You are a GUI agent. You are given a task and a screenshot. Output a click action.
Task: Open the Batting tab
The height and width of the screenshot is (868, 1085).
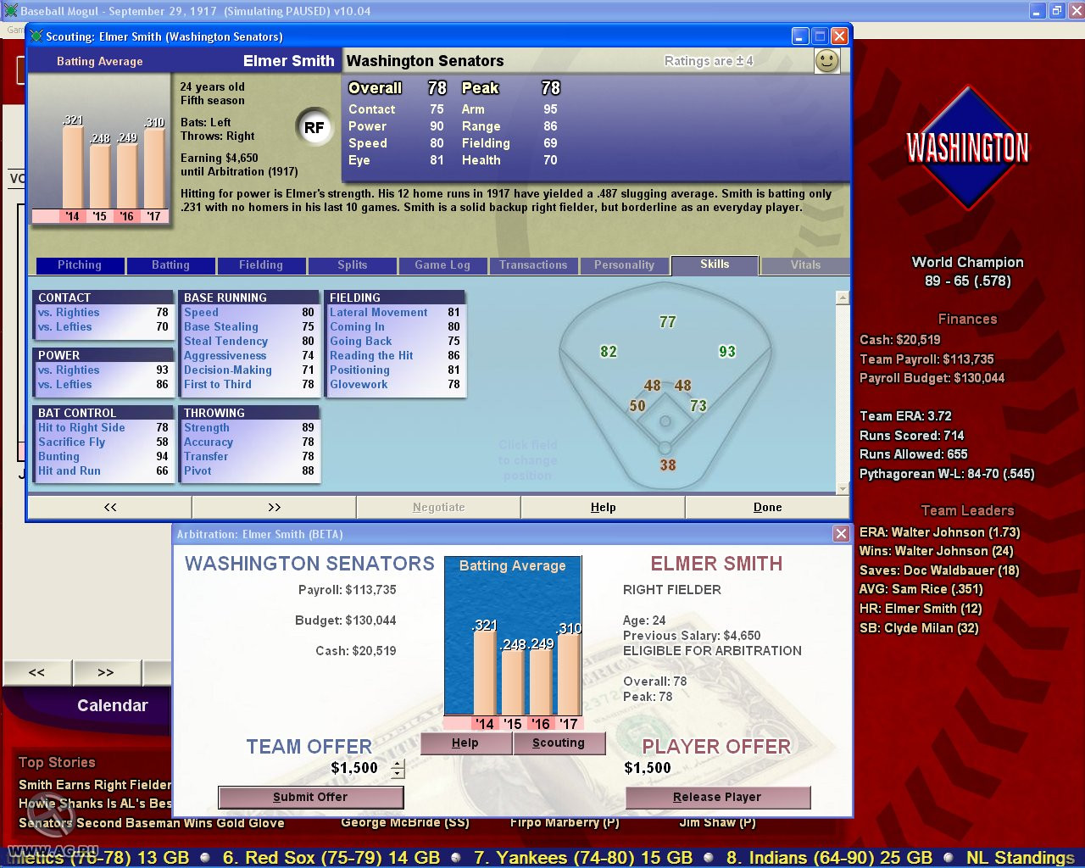(170, 265)
